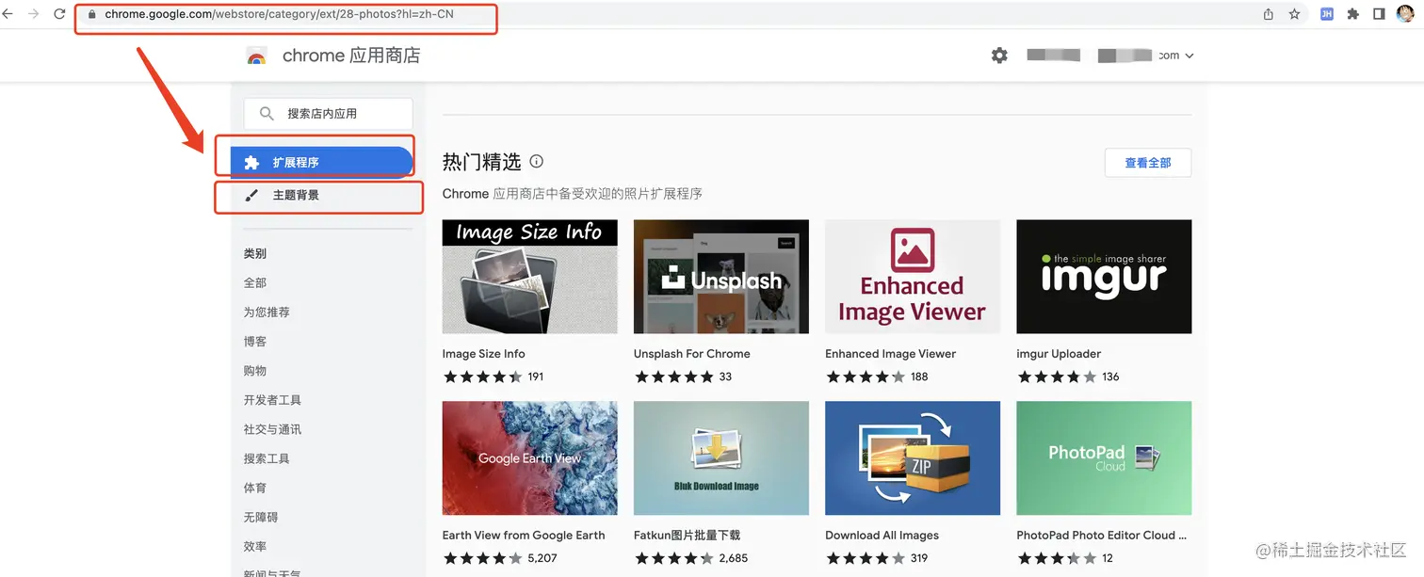Click the Enhanced Image Viewer title
1424x577 pixels.
point(890,354)
